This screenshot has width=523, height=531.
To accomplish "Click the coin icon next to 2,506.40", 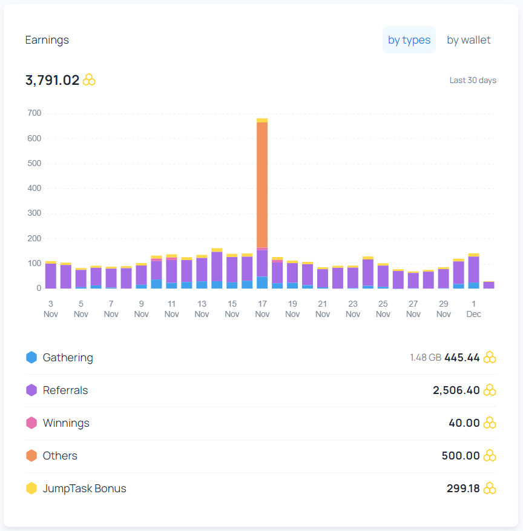I will point(490,390).
